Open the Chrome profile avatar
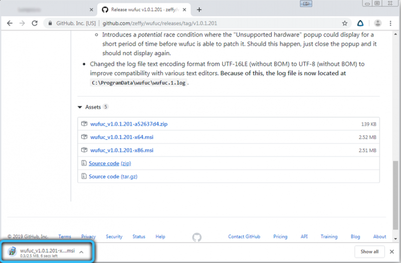The height and width of the screenshot is (263, 401). click(378, 23)
